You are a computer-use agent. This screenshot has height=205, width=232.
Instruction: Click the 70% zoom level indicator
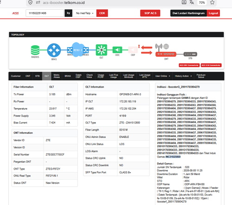pos(202,2)
